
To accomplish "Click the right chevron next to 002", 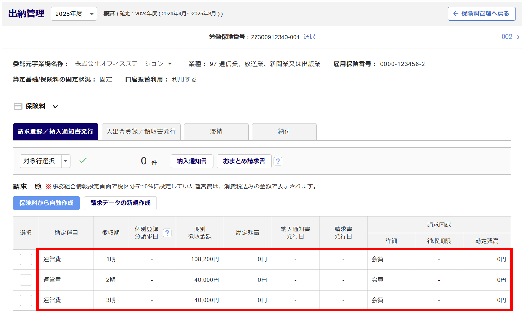I will point(518,37).
